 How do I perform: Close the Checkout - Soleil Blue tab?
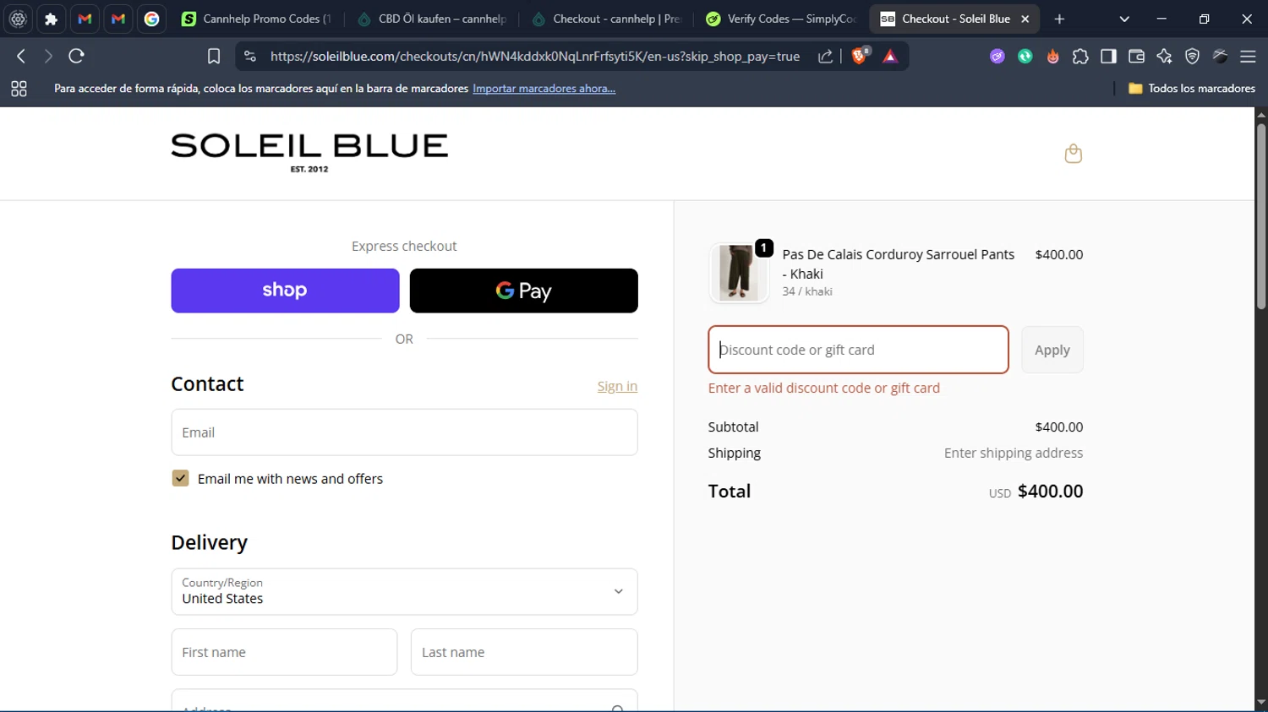1025,19
